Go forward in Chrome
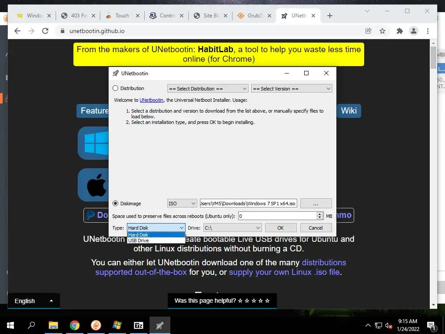445x334 pixels. point(31,31)
